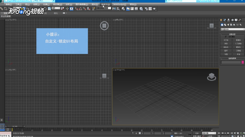Image resolution: width=245 pixels, height=137 pixels.
Task: Click the Render Production teapot icon
Action: (154, 9)
